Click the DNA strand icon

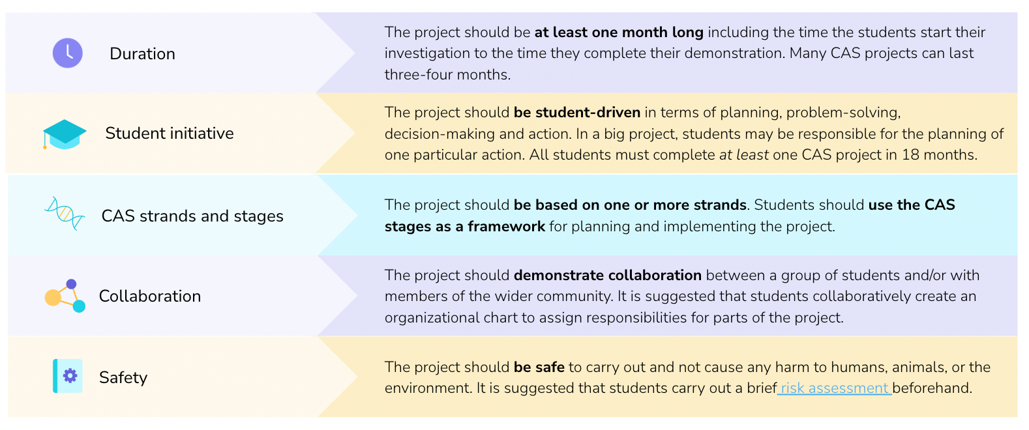coord(65,213)
